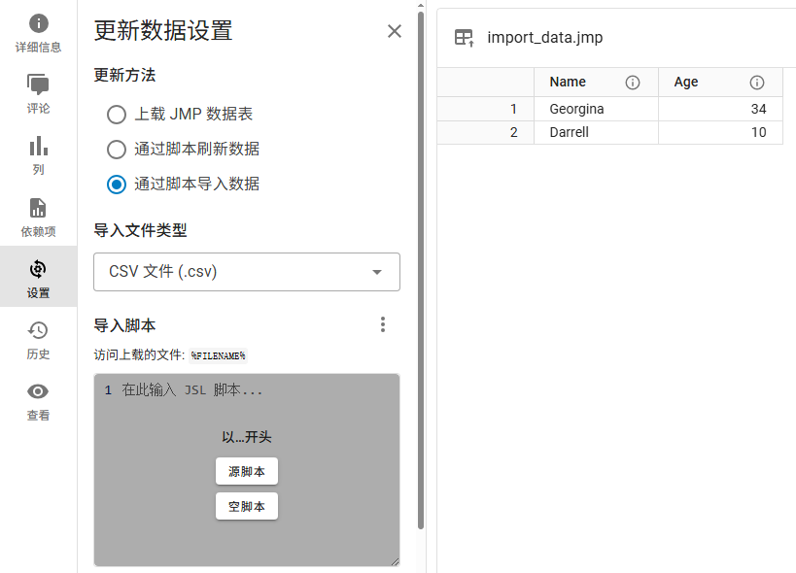The image size is (796, 573).
Task: Open the 查看 view panel
Action: click(x=38, y=401)
